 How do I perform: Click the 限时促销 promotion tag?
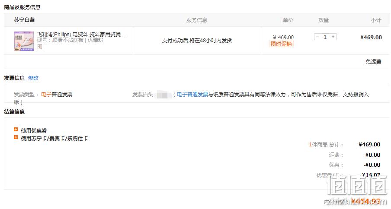coord(281,44)
